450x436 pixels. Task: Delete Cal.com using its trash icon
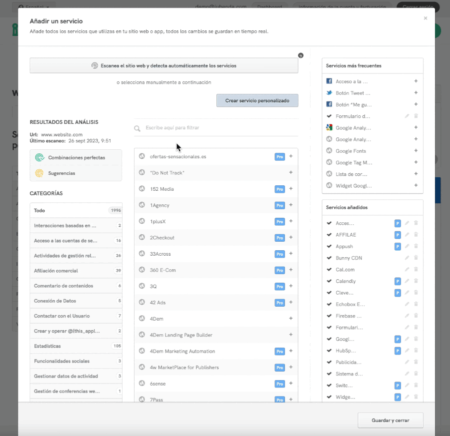pos(416,270)
